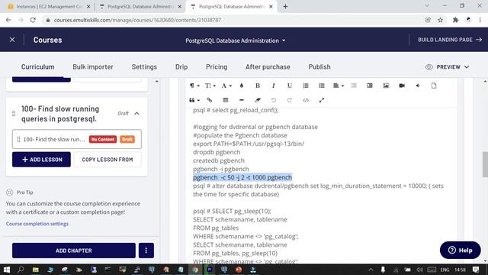Click the editor vertical scrollbar thumb
Screen dimensions: 488x275
[x=485, y=165]
